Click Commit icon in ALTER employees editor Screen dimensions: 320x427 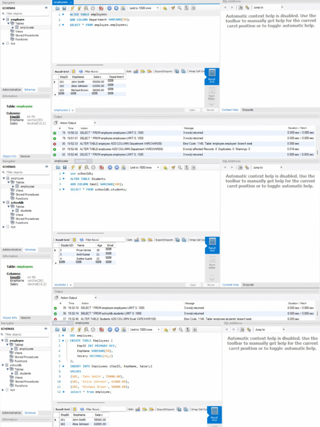click(110, 8)
